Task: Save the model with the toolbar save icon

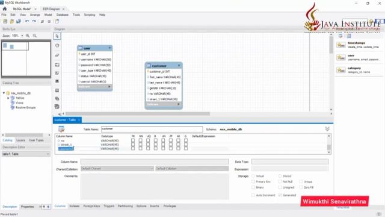Action: [x=19, y=22]
